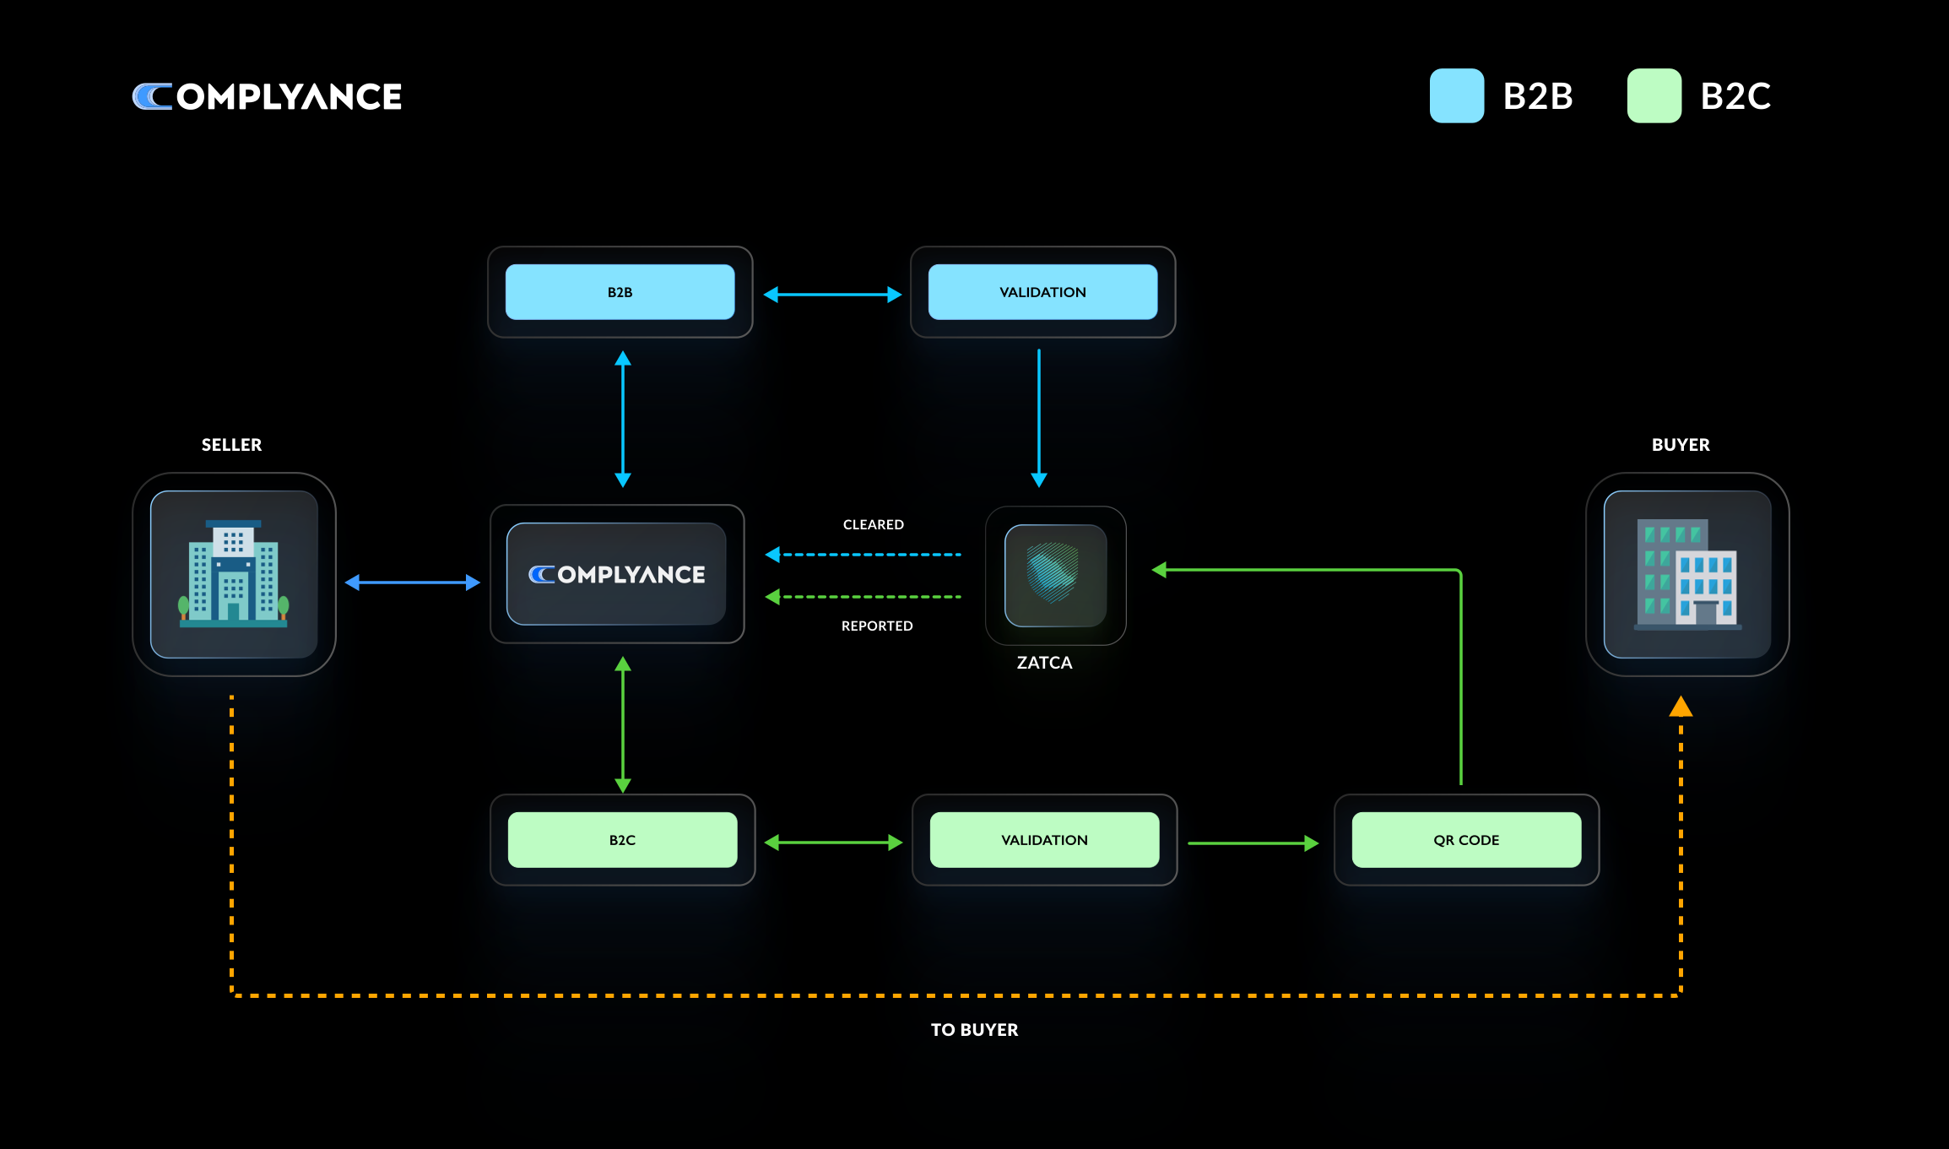Viewport: 1949px width, 1149px height.
Task: Select the central Complyance logo box
Action: click(x=616, y=574)
